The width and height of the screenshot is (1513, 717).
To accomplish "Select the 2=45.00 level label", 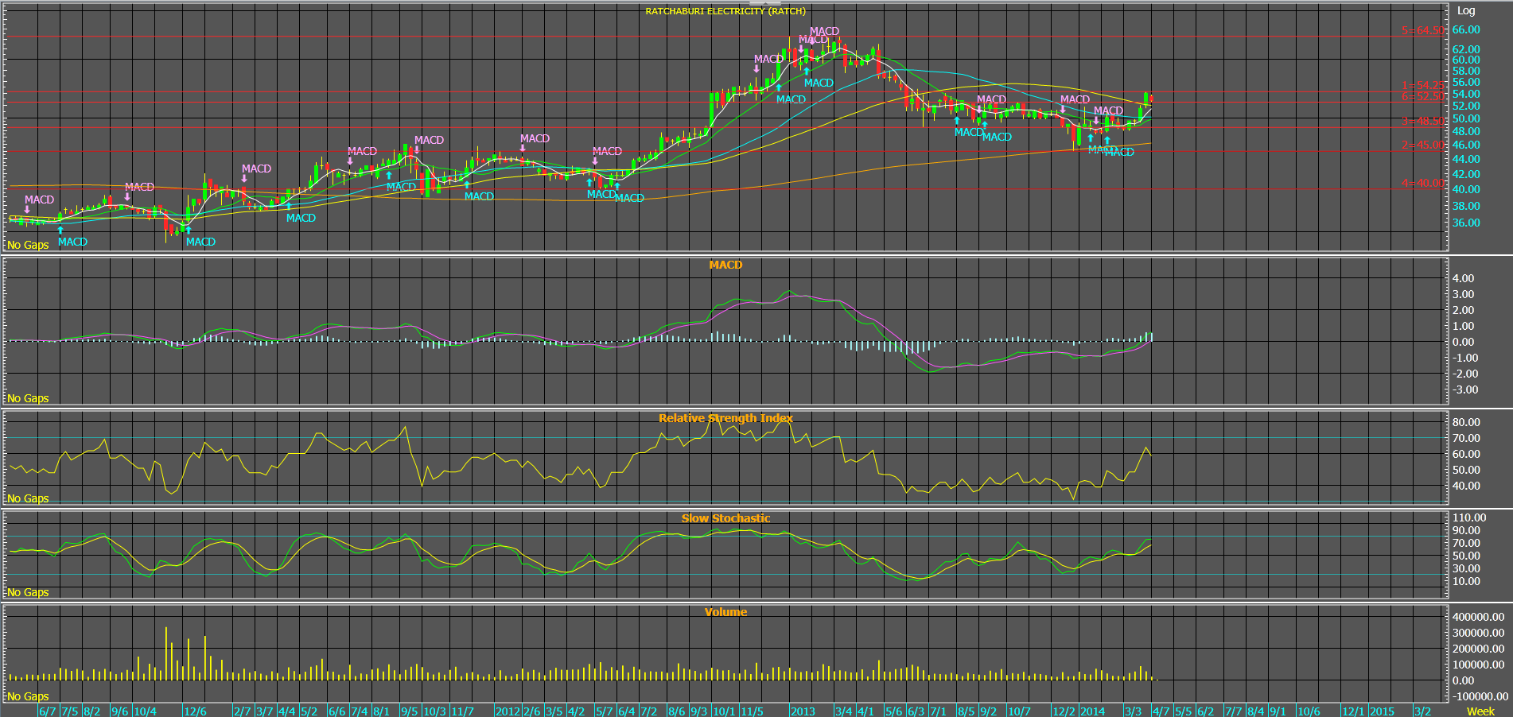I will pyautogui.click(x=1423, y=145).
